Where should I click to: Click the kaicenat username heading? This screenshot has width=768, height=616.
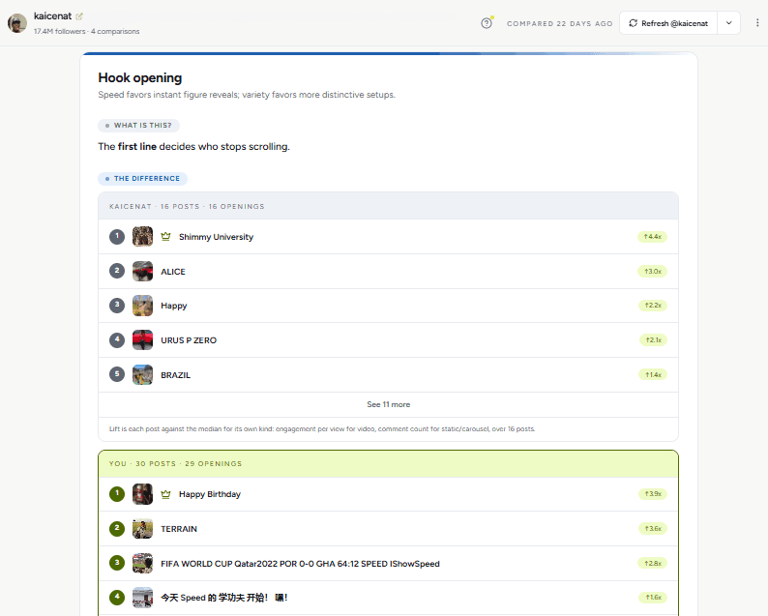click(x=52, y=16)
